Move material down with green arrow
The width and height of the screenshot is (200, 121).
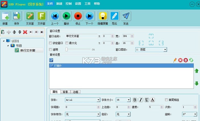(197, 83)
